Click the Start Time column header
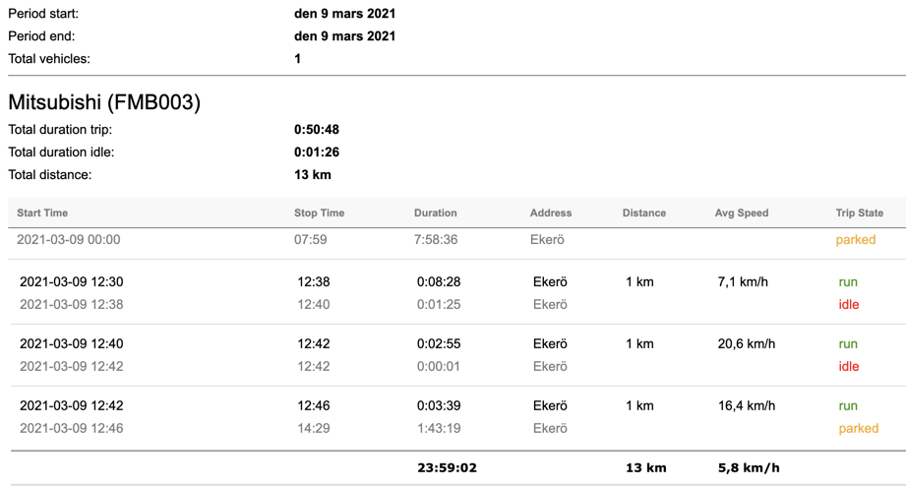906x488 pixels. click(x=42, y=213)
